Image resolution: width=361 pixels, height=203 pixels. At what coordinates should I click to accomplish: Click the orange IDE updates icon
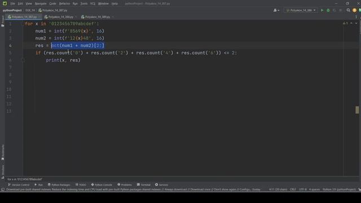[x=354, y=10]
